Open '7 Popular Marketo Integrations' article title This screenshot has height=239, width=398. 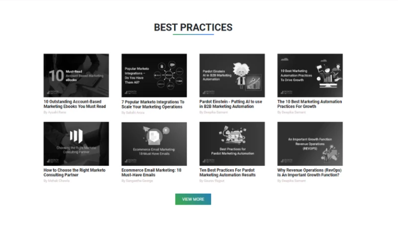point(153,104)
